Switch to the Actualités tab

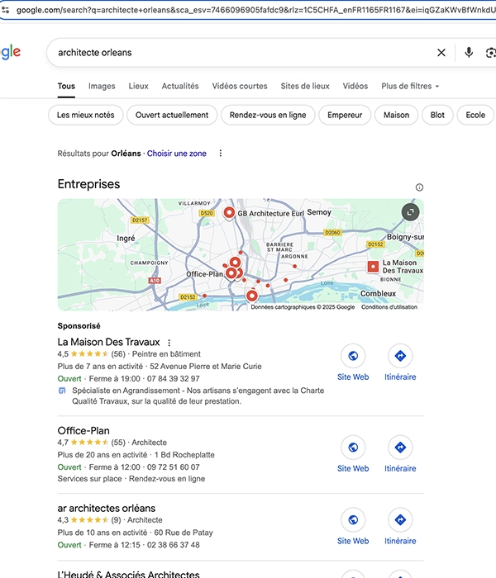[180, 86]
